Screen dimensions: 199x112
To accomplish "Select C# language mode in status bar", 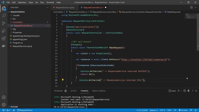I will 175,110.
